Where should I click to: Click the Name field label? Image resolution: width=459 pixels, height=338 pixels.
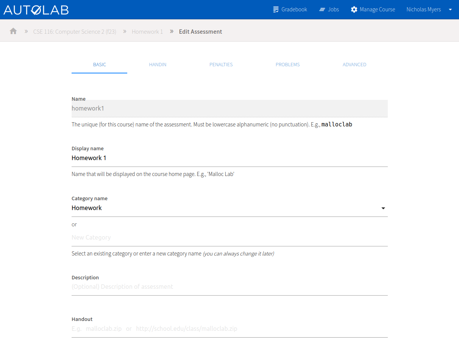(78, 99)
